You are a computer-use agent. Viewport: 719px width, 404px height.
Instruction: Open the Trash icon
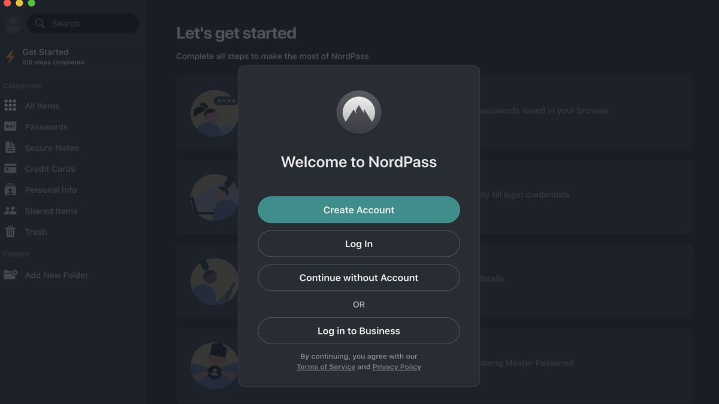click(x=11, y=232)
